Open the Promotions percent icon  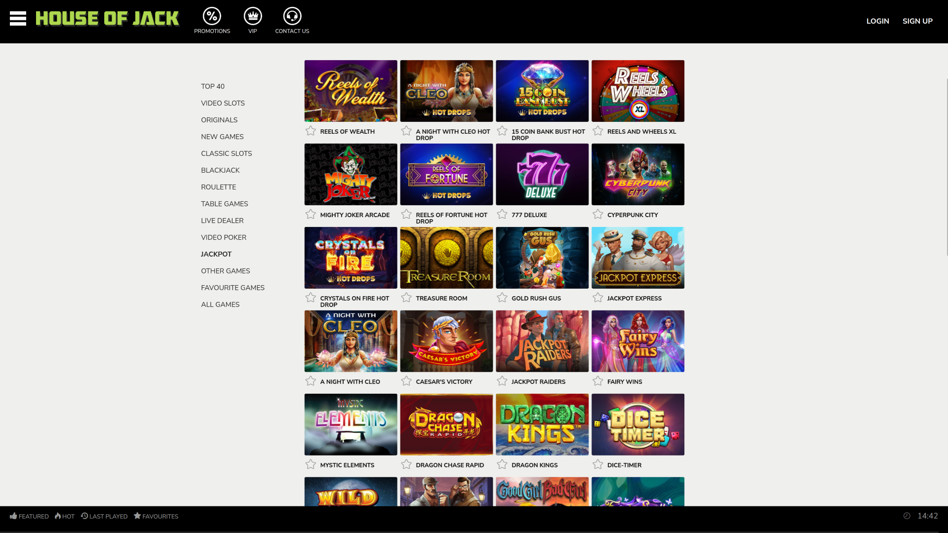[x=212, y=16]
